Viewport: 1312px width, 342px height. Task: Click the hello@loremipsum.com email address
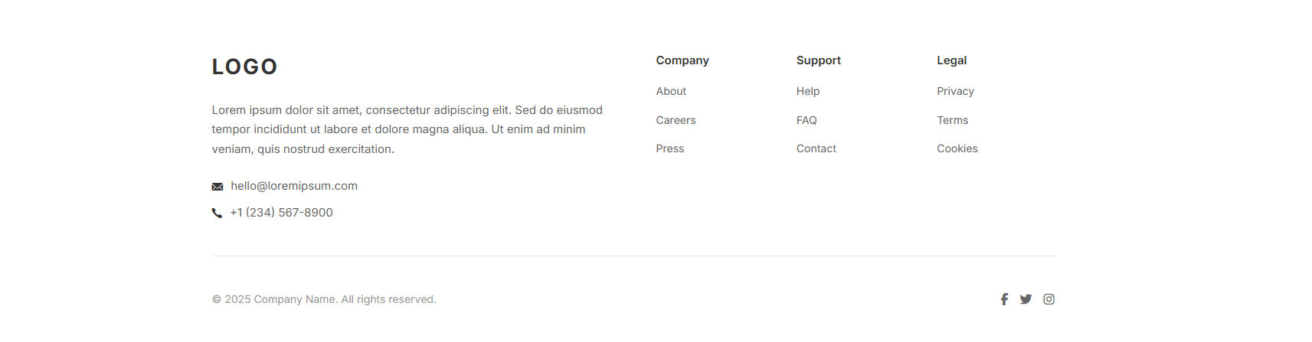click(x=294, y=186)
